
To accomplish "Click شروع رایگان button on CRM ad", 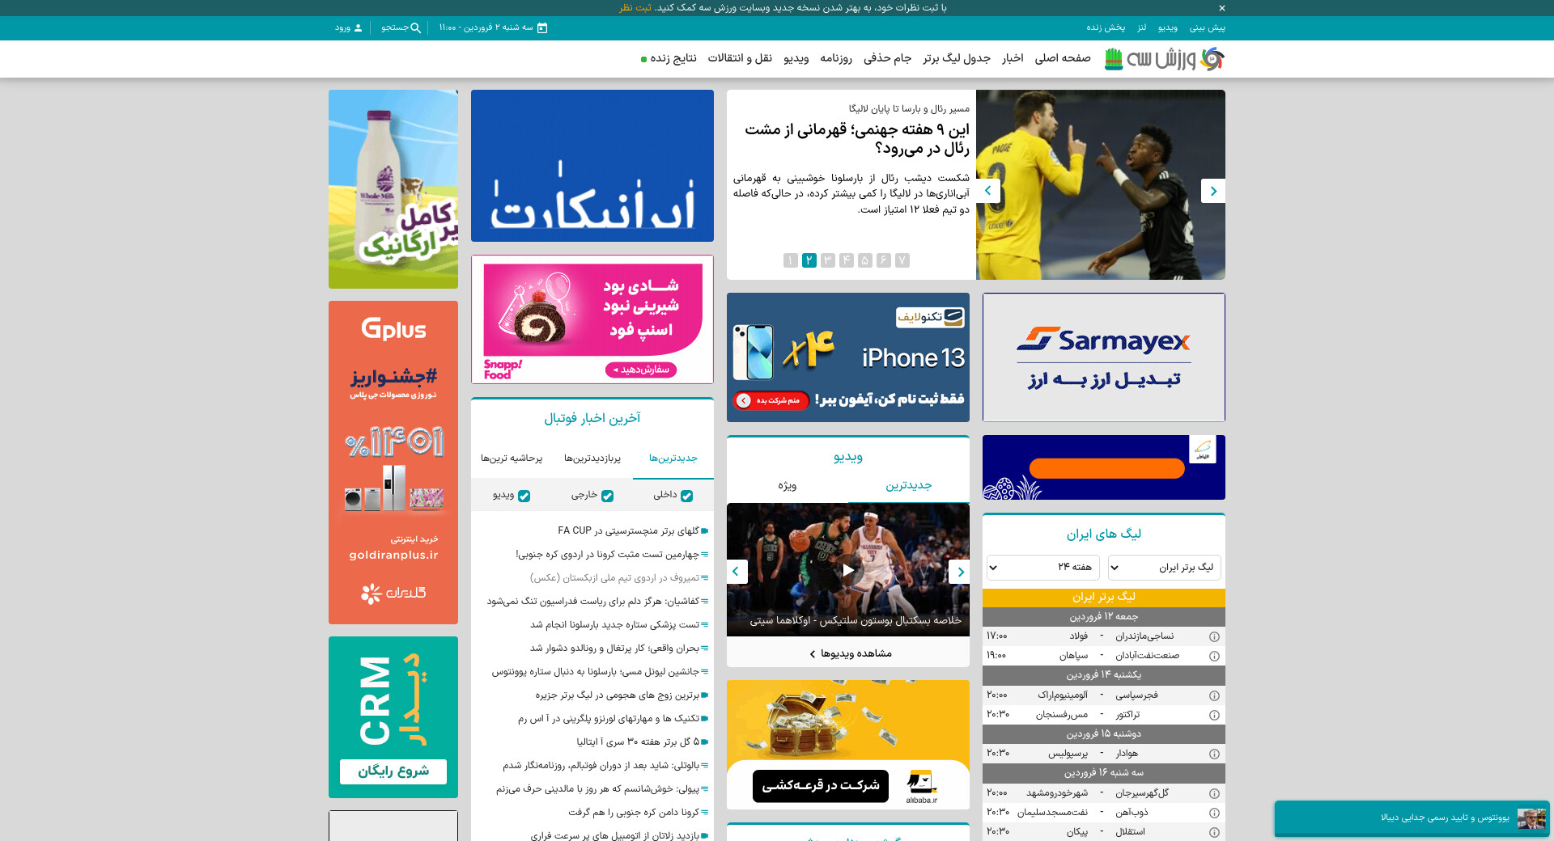I will [x=393, y=771].
